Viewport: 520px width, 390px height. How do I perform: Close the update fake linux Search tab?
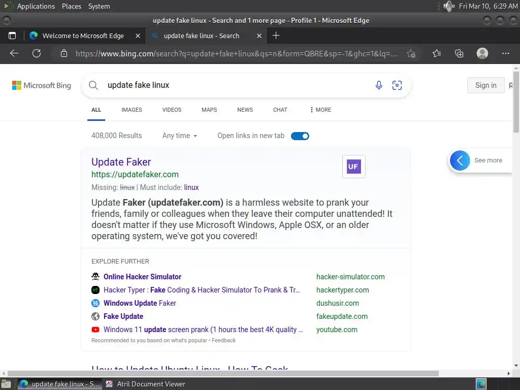[259, 36]
